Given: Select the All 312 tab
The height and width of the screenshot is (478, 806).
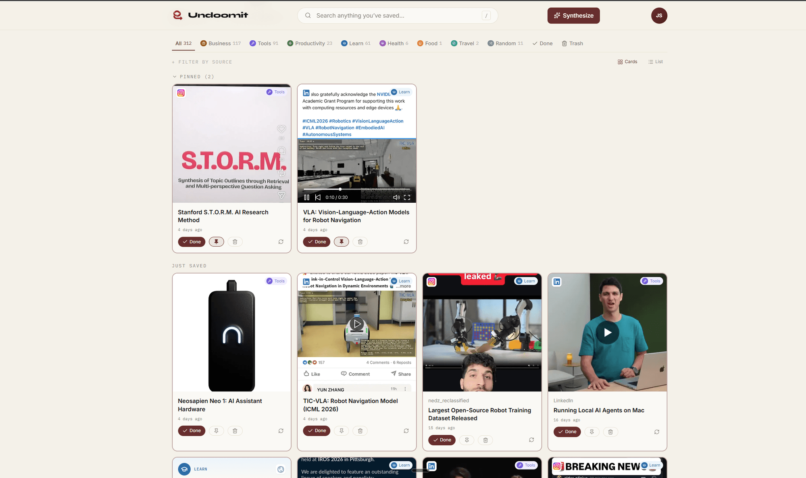Looking at the screenshot, I should pyautogui.click(x=183, y=44).
